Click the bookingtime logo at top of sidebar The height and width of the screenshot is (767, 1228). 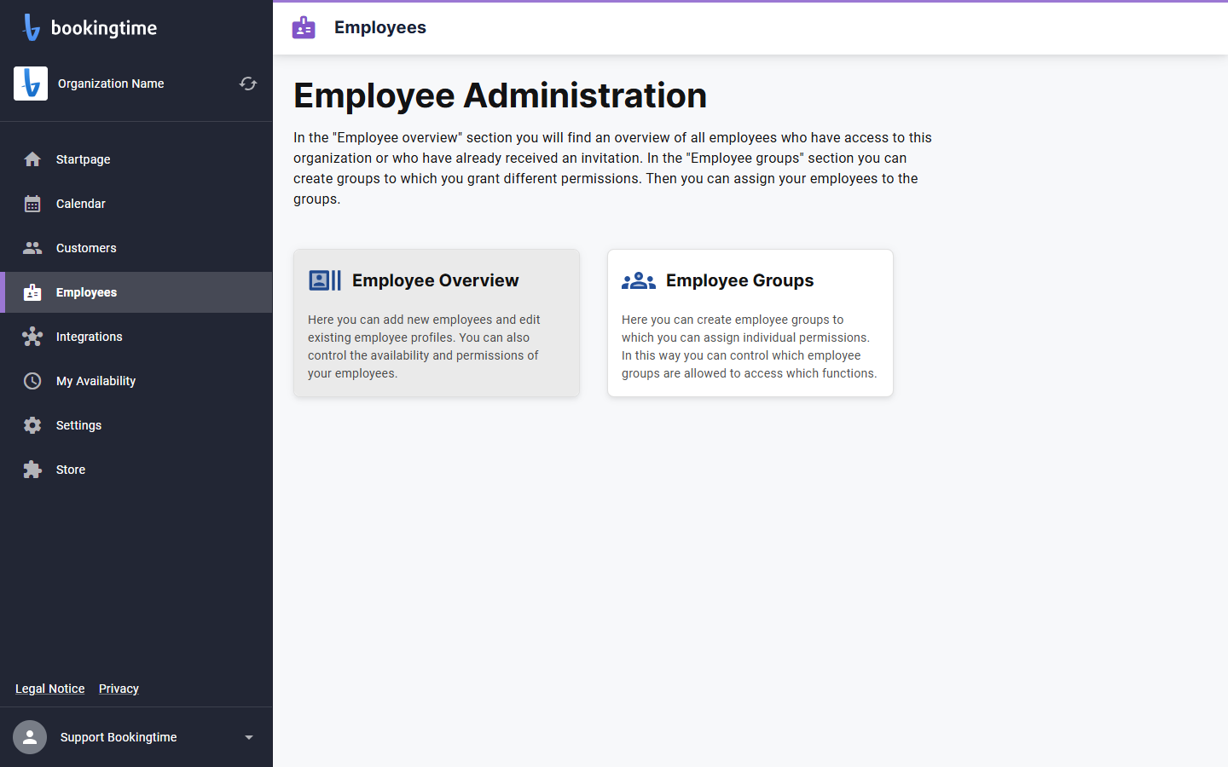90,28
